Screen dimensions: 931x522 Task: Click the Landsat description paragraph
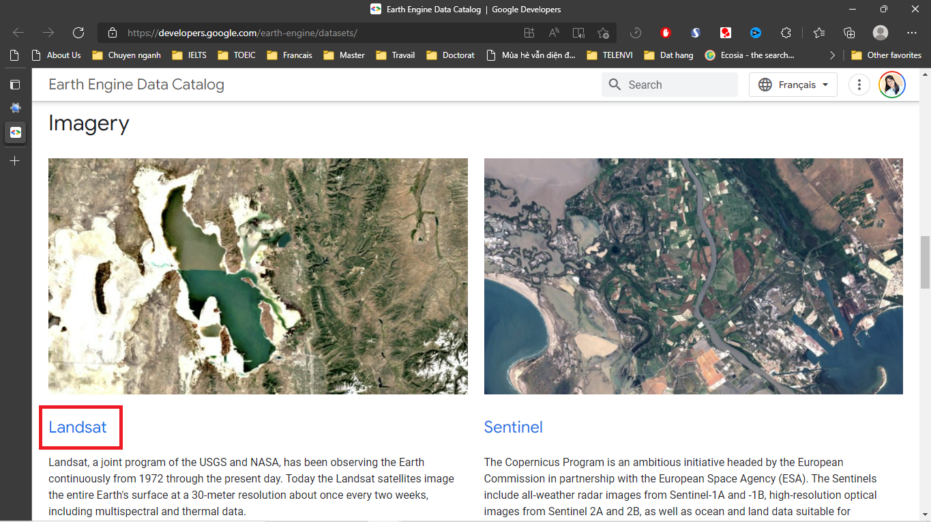tap(251, 487)
